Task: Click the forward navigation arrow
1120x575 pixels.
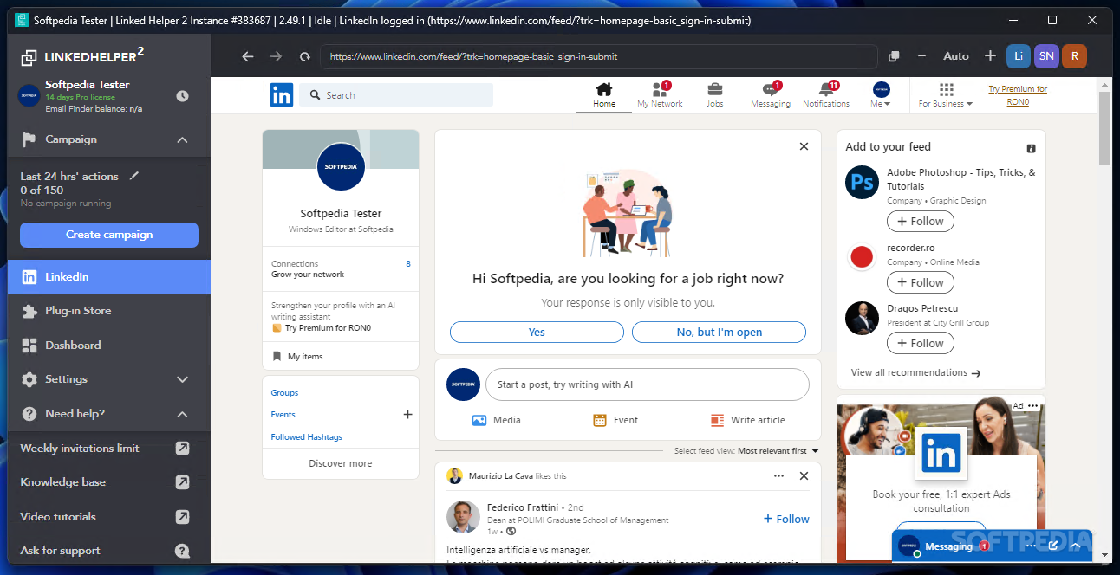Action: point(276,56)
